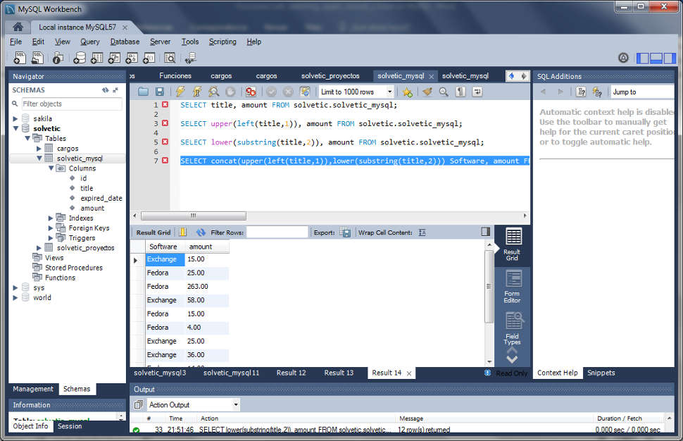
Task: Switch to the solvetic_proyectos editor tab
Action: [330, 76]
